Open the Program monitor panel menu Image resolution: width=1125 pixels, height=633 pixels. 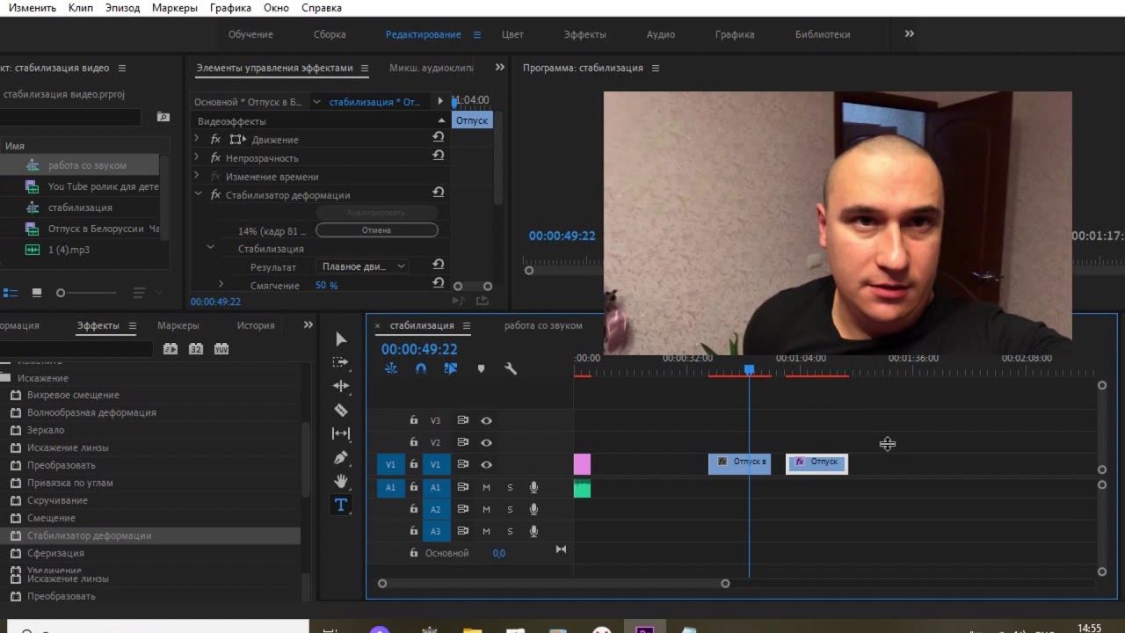coord(655,69)
